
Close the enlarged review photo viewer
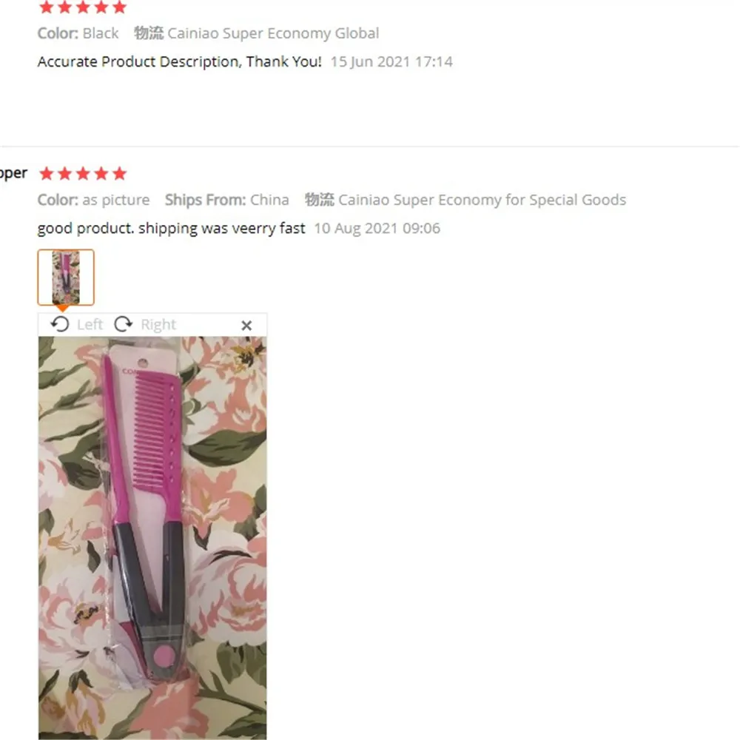(x=246, y=326)
